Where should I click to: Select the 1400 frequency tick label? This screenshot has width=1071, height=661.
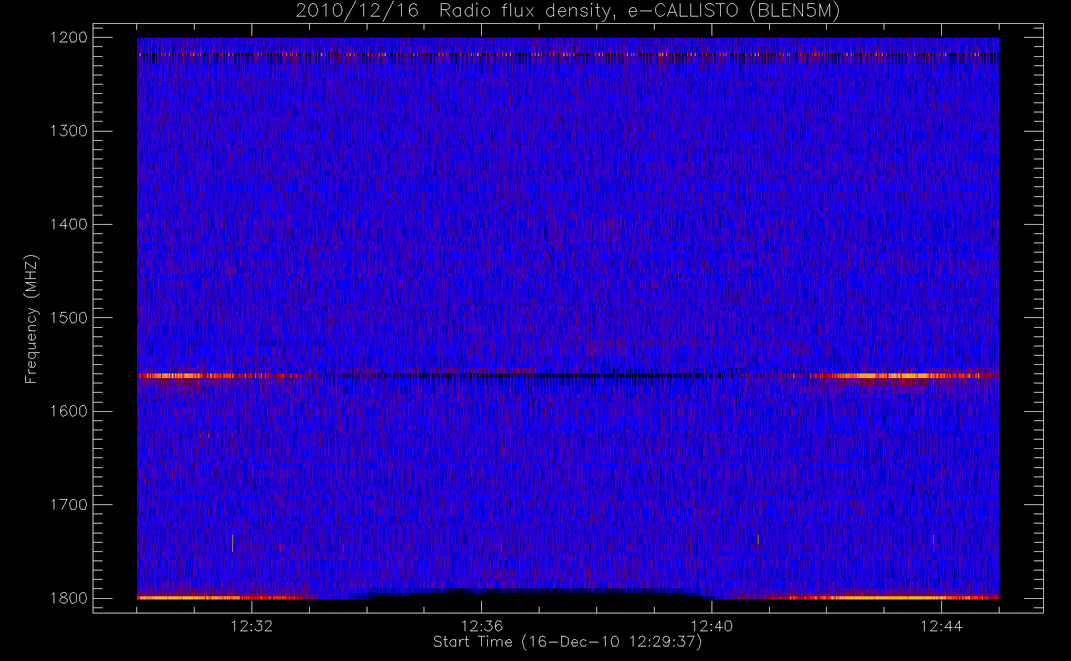[x=69, y=225]
